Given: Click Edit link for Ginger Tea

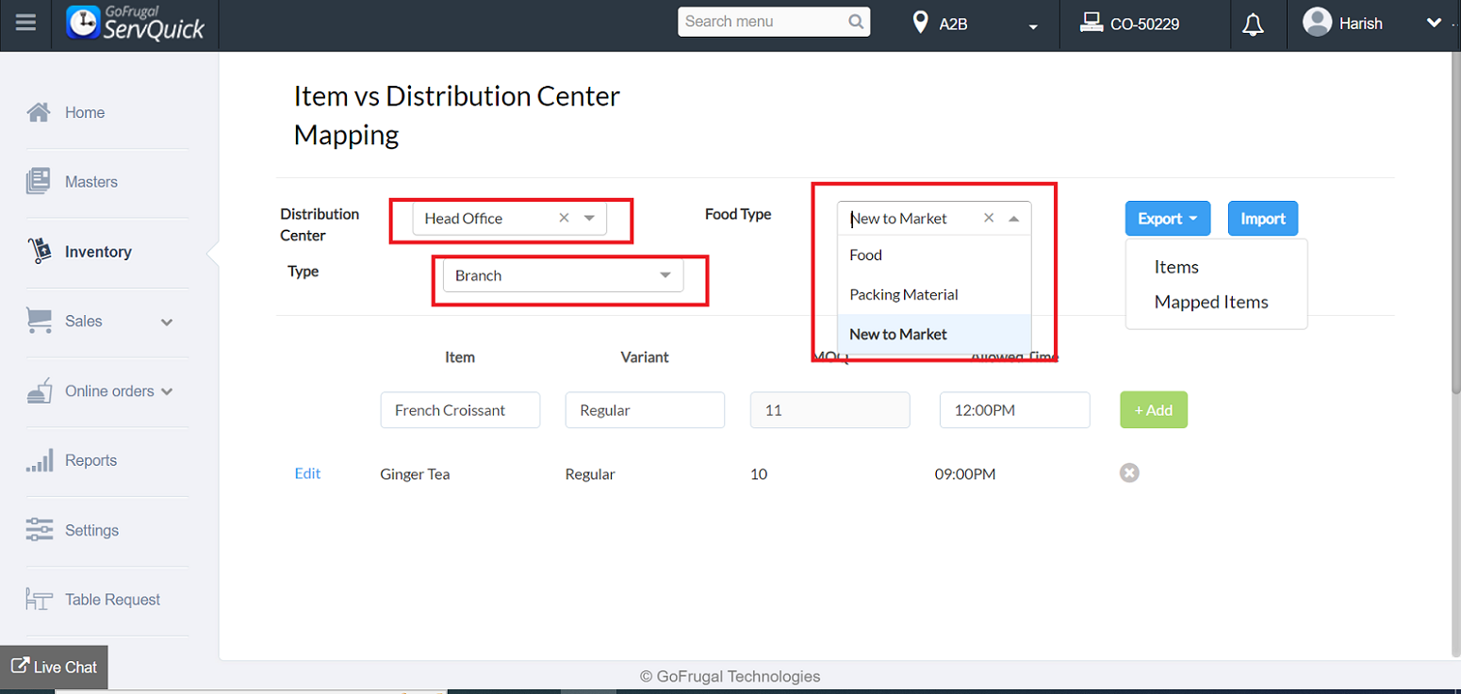Looking at the screenshot, I should pos(307,473).
